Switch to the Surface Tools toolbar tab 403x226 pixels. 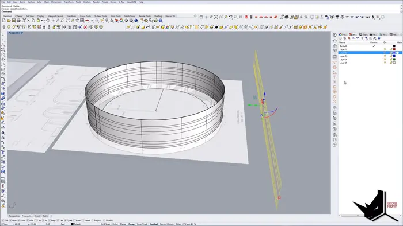(x=101, y=16)
